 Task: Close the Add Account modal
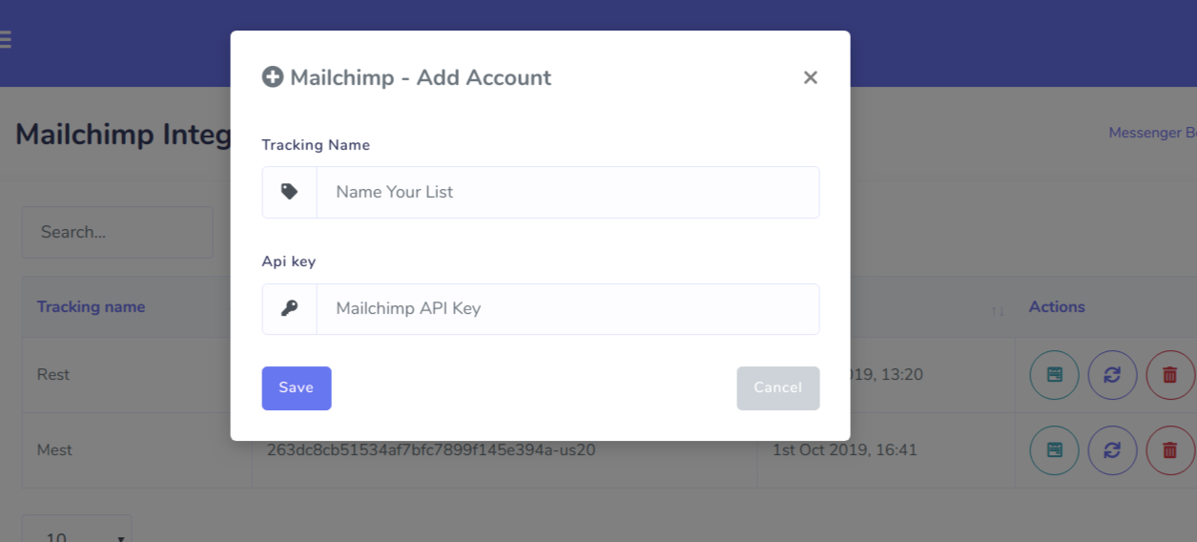811,77
